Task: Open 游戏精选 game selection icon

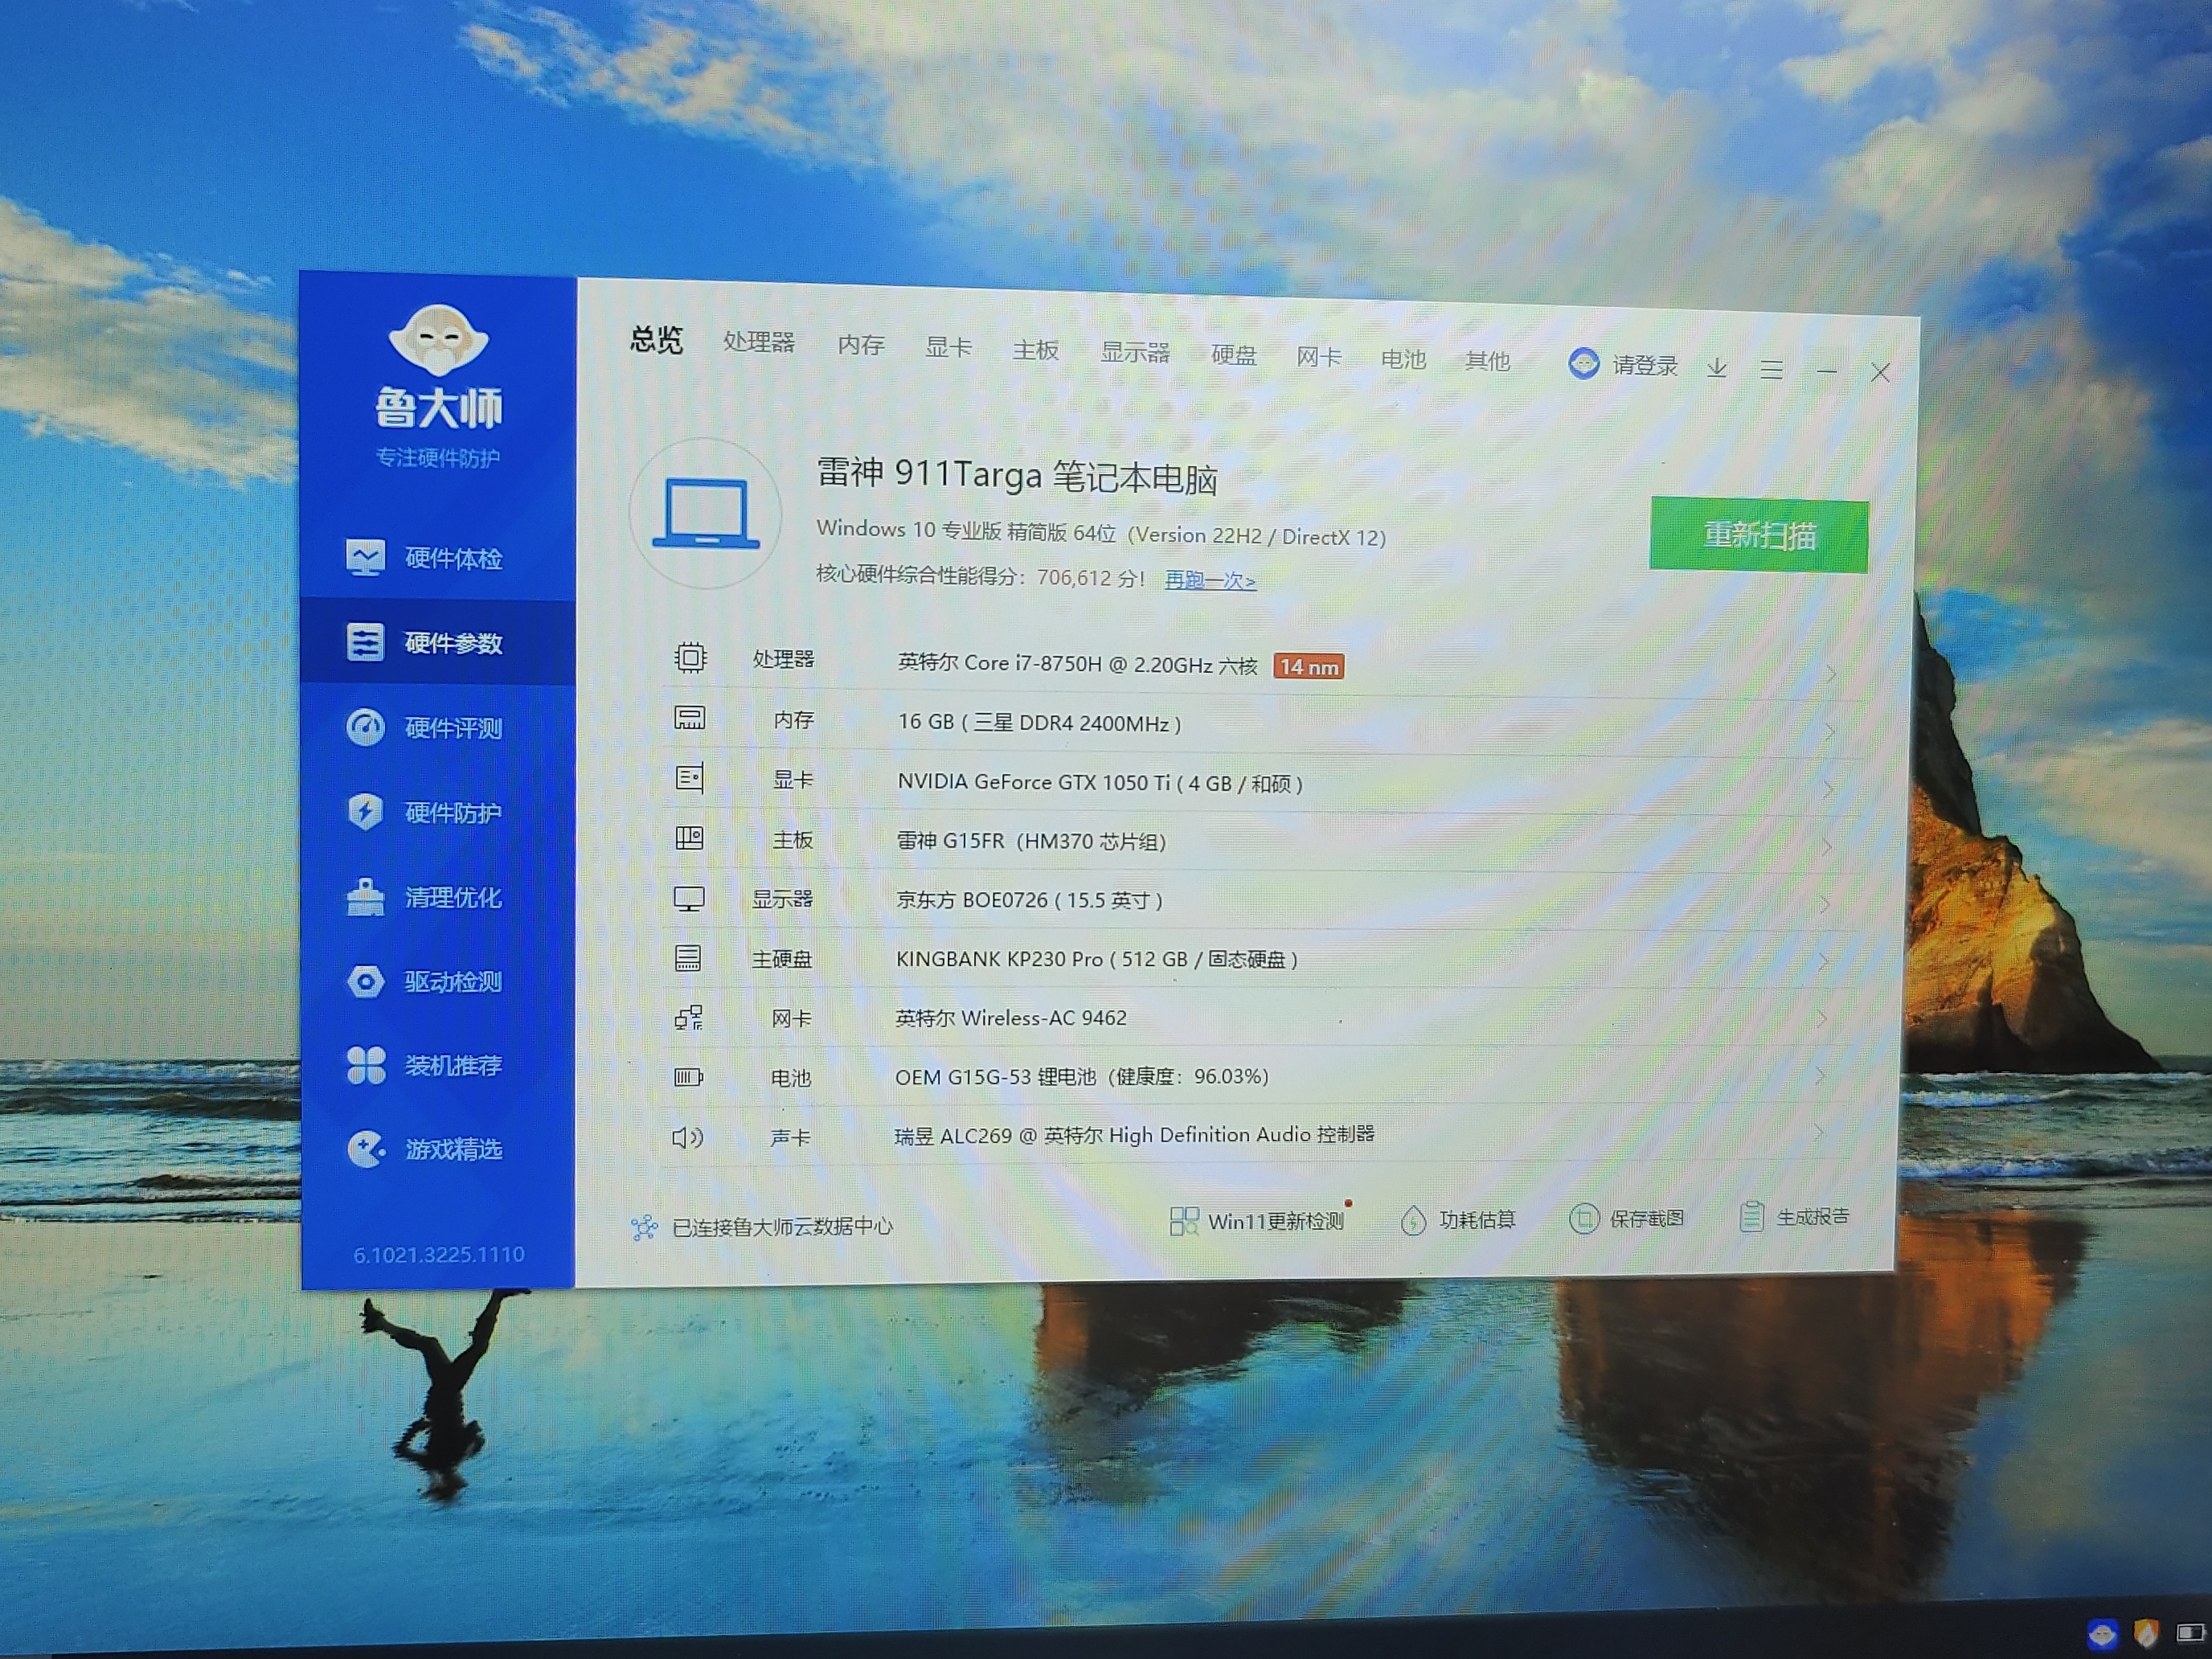Action: [365, 1149]
